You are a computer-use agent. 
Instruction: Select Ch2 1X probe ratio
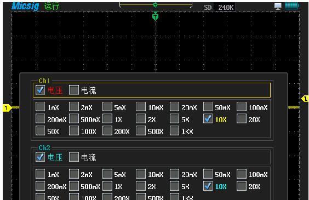tap(107, 186)
